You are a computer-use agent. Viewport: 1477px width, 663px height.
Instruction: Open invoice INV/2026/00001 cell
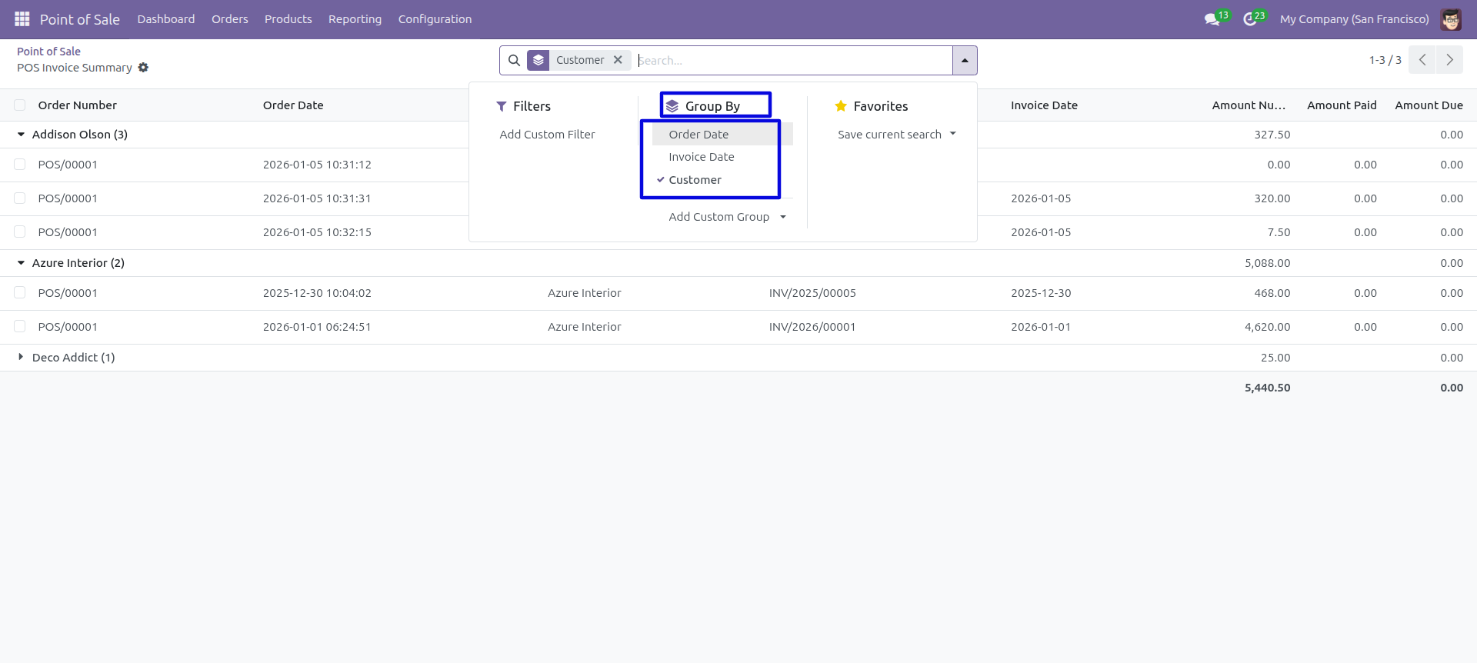tap(812, 327)
